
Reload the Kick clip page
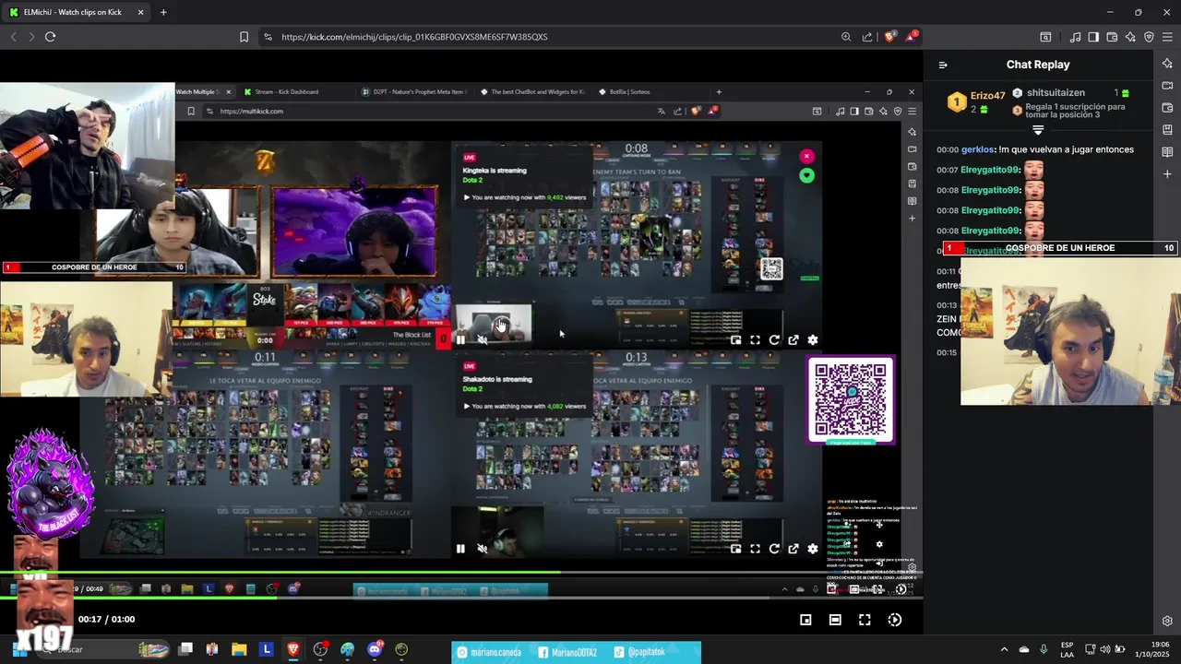pyautogui.click(x=50, y=37)
